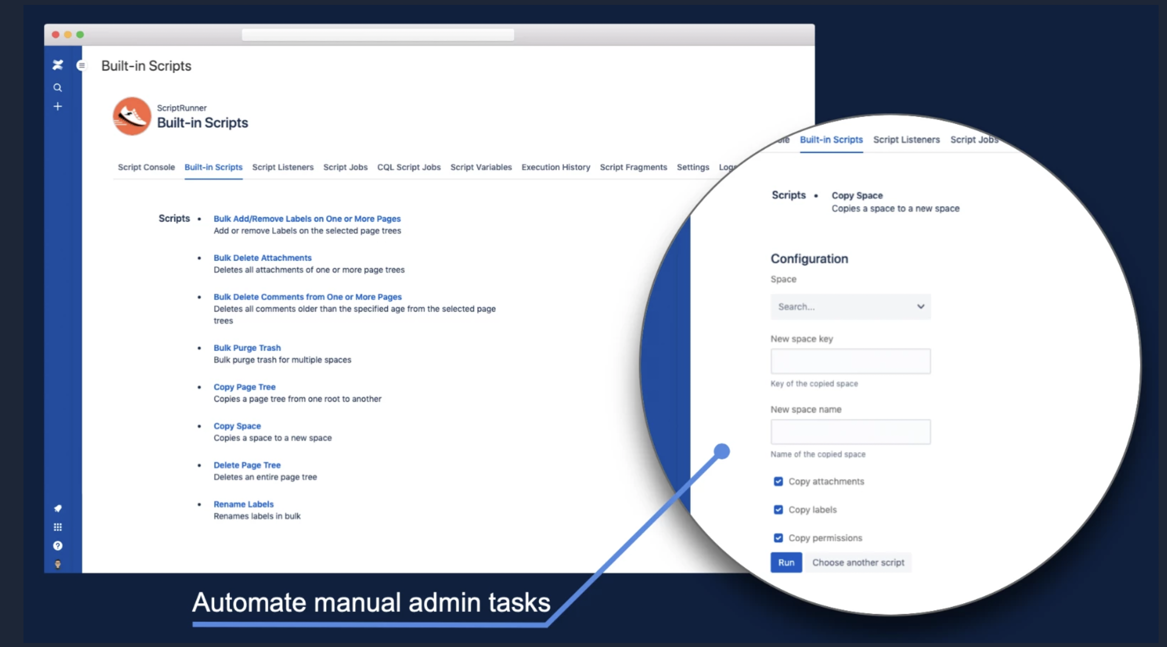1167x647 pixels.
Task: Go to the Script Jobs tab in the main window
Action: 345,167
